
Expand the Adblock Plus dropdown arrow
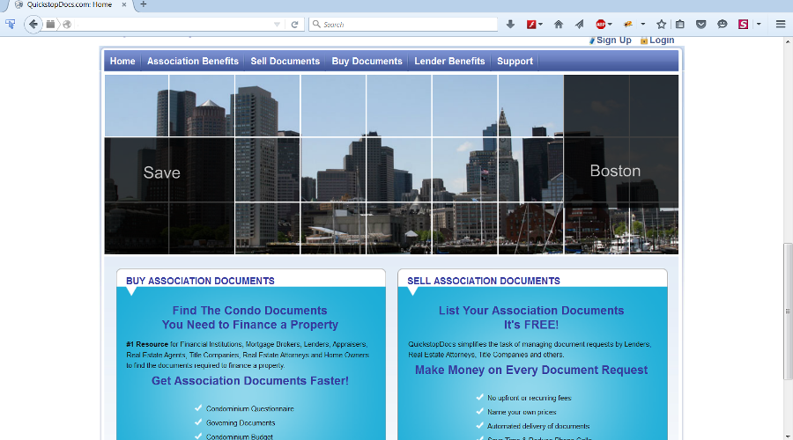(x=610, y=25)
